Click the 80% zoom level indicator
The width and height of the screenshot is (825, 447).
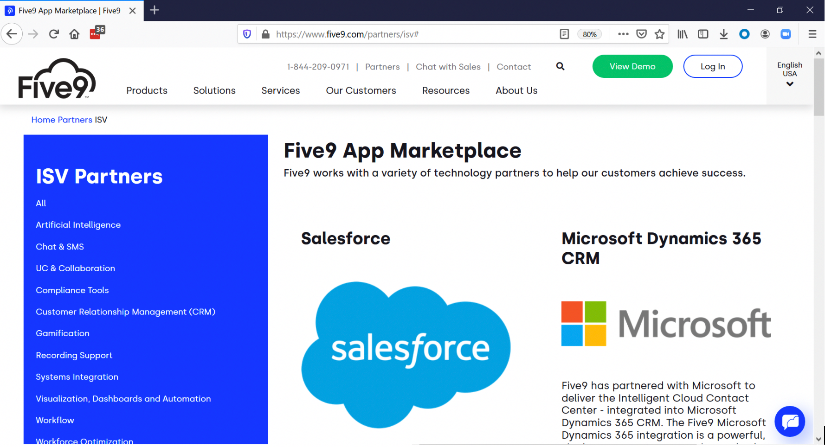coord(589,34)
